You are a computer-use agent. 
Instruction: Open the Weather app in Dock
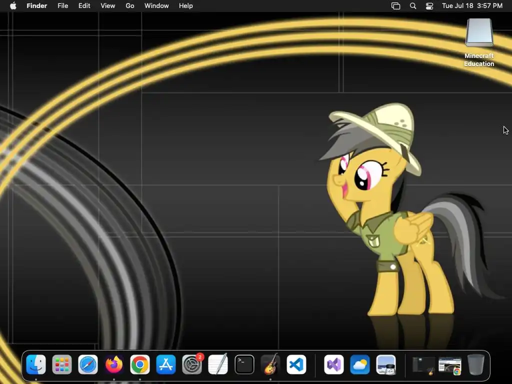click(360, 364)
